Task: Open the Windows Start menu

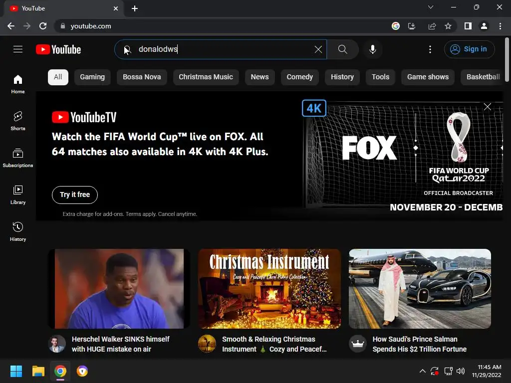Action: (x=16, y=371)
